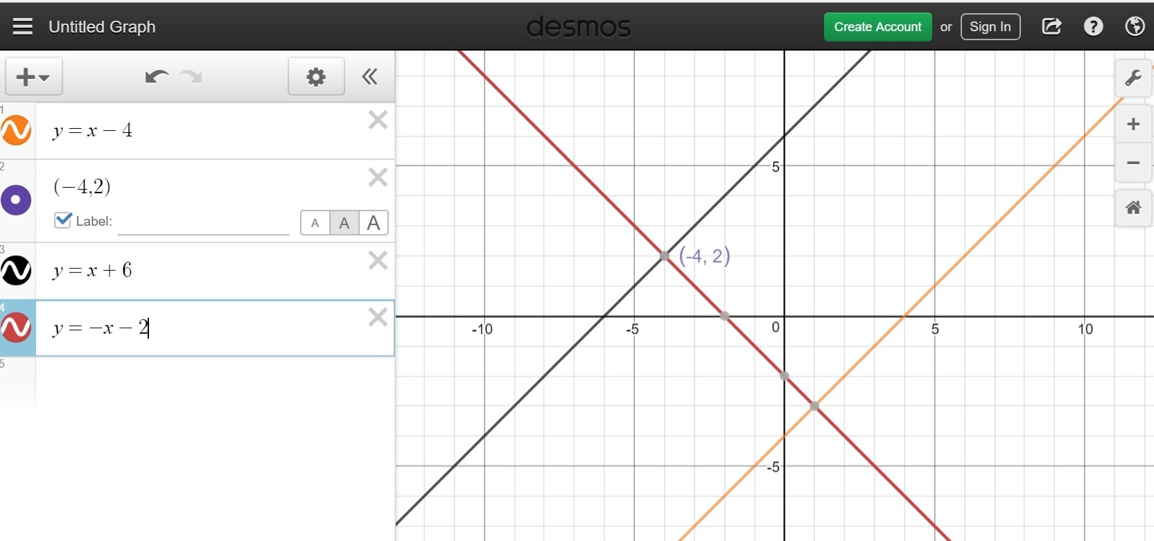Undo the last action
This screenshot has width=1154, height=541.
pos(157,76)
